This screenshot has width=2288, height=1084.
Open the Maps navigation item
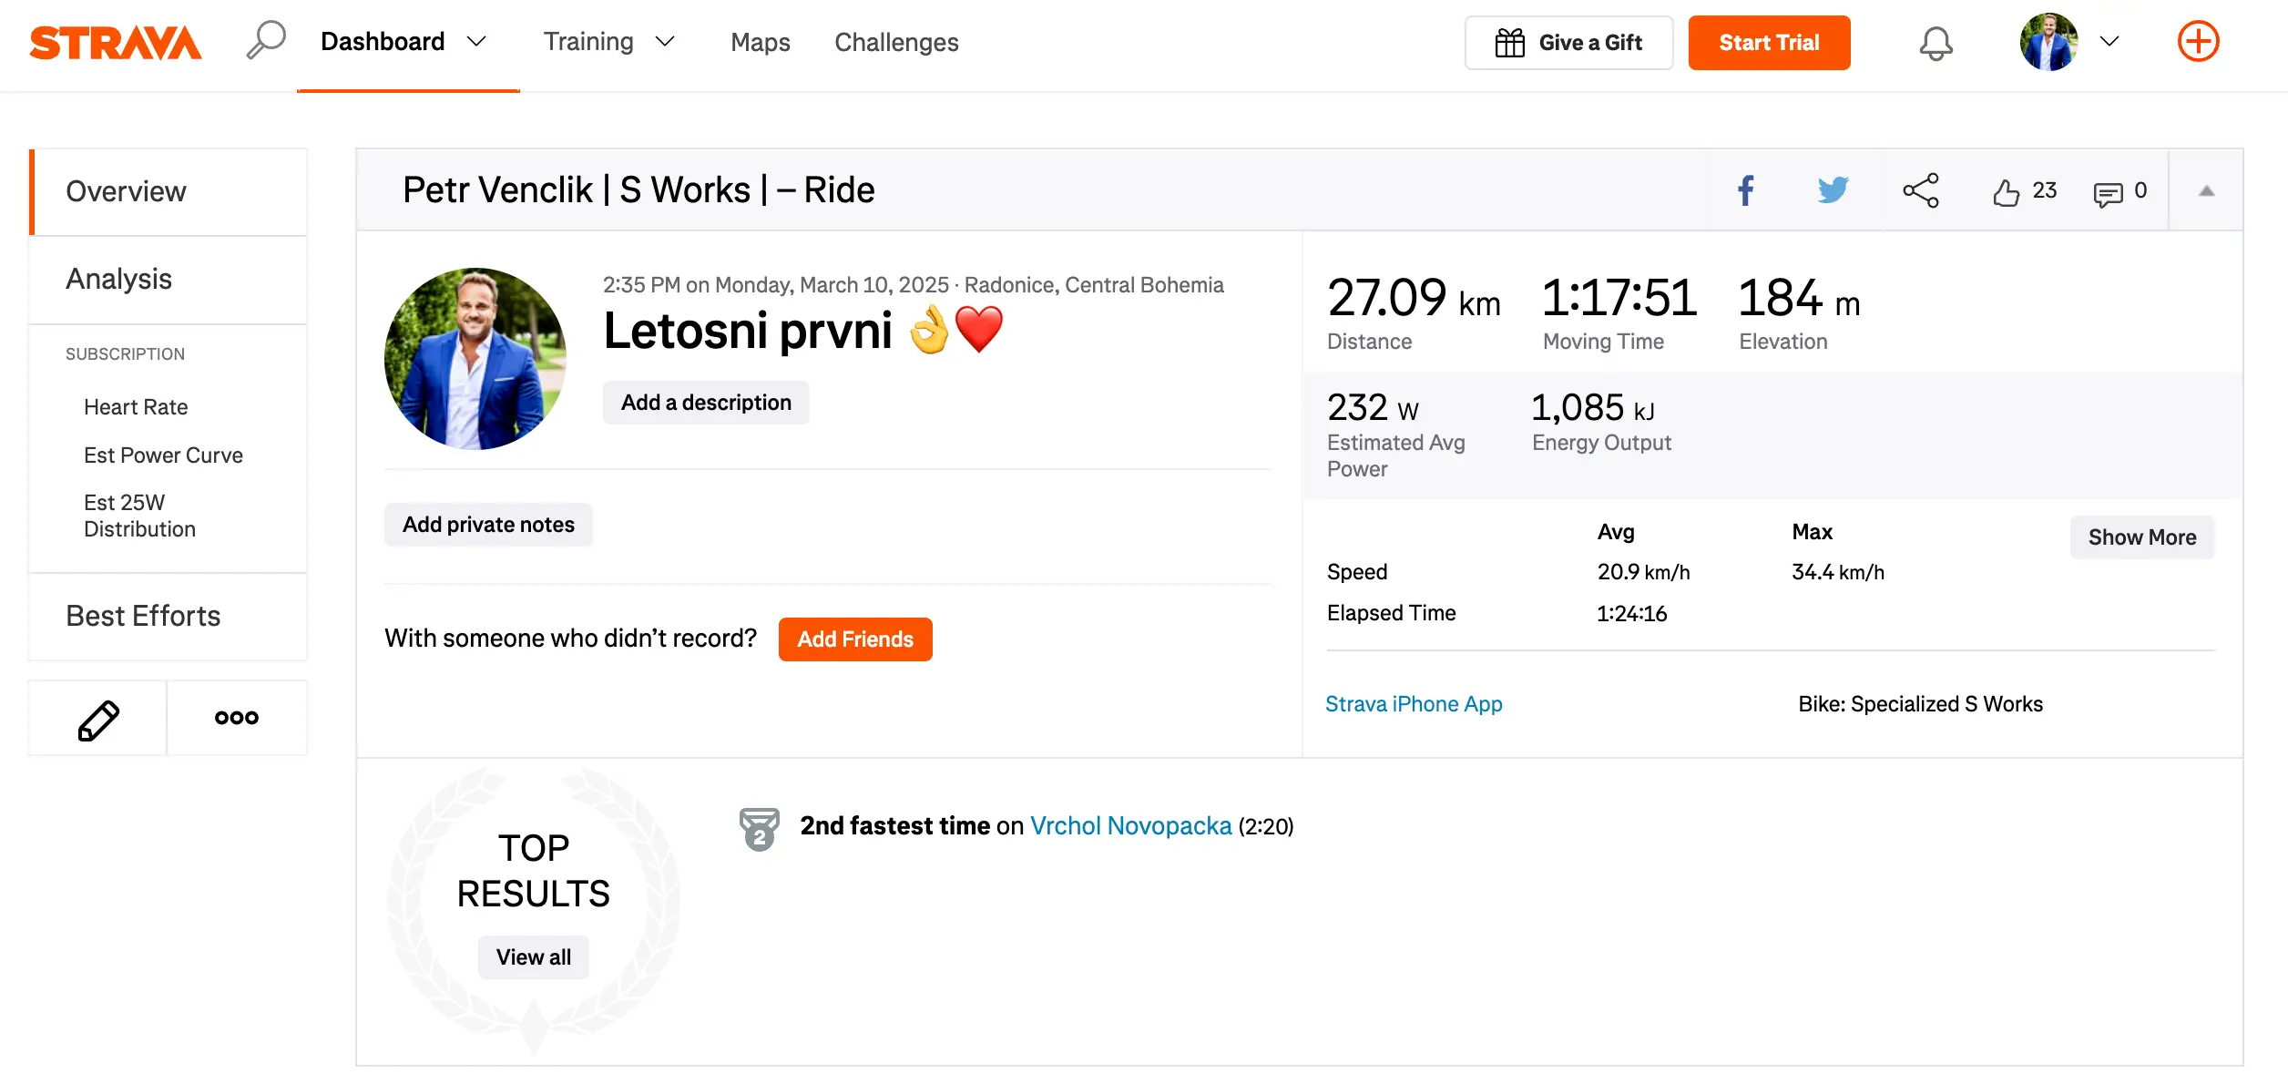760,42
